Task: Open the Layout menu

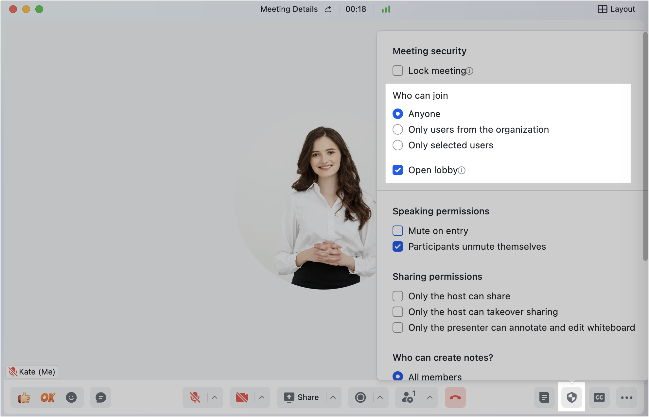Action: click(x=616, y=9)
